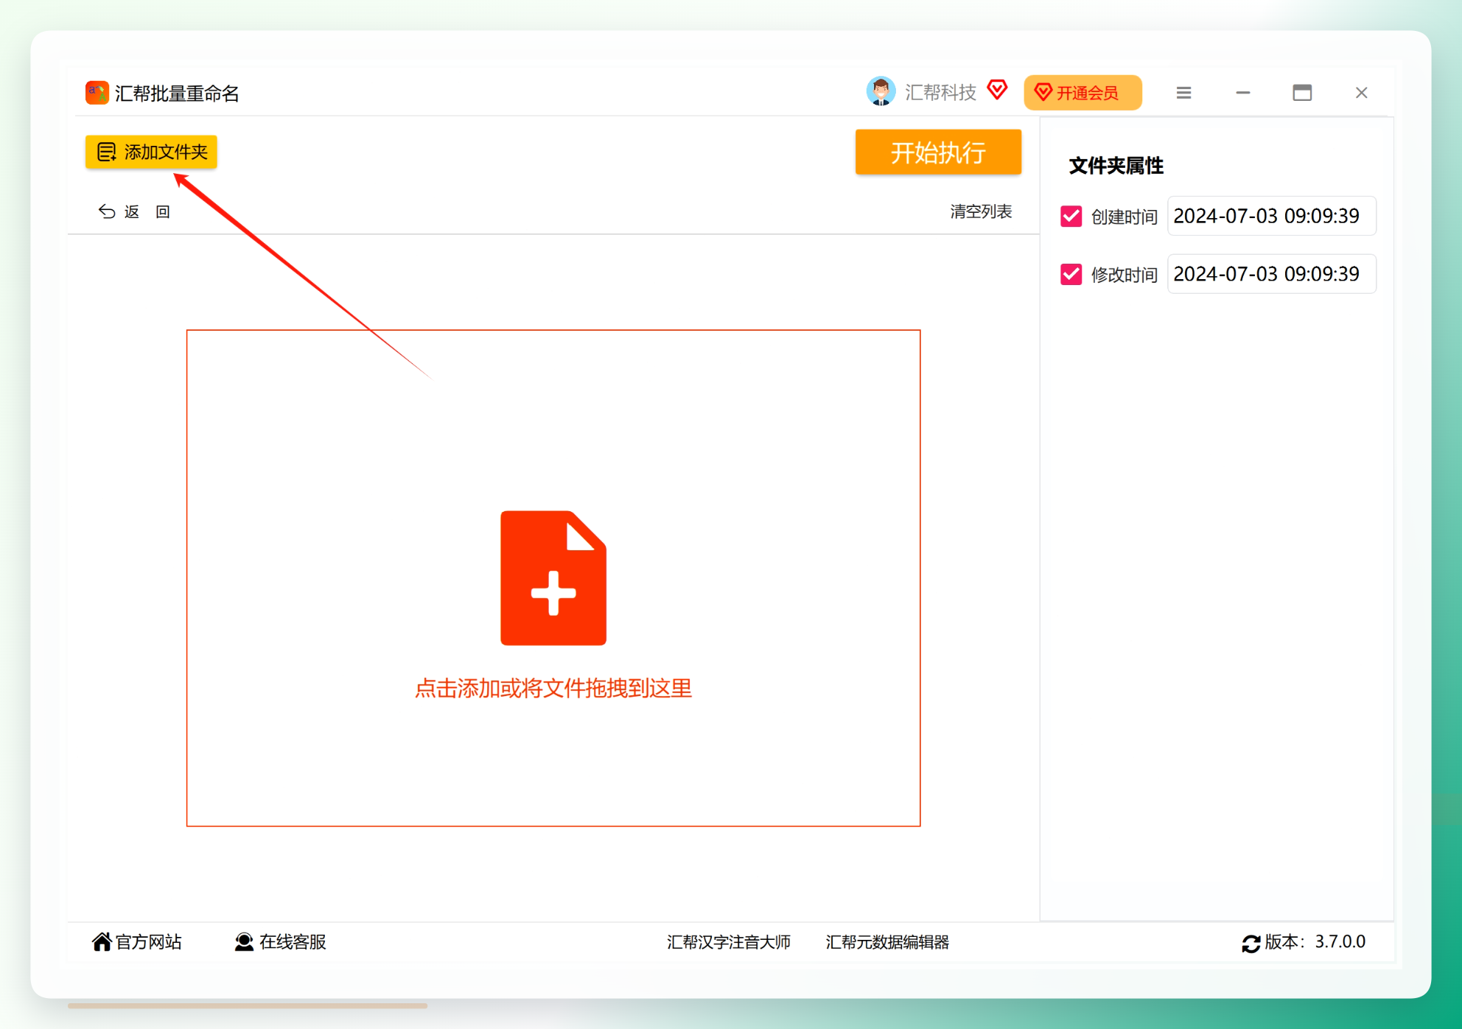1462x1029 pixels.
Task: Edit the 创建时间 date field
Action: pos(1271,216)
